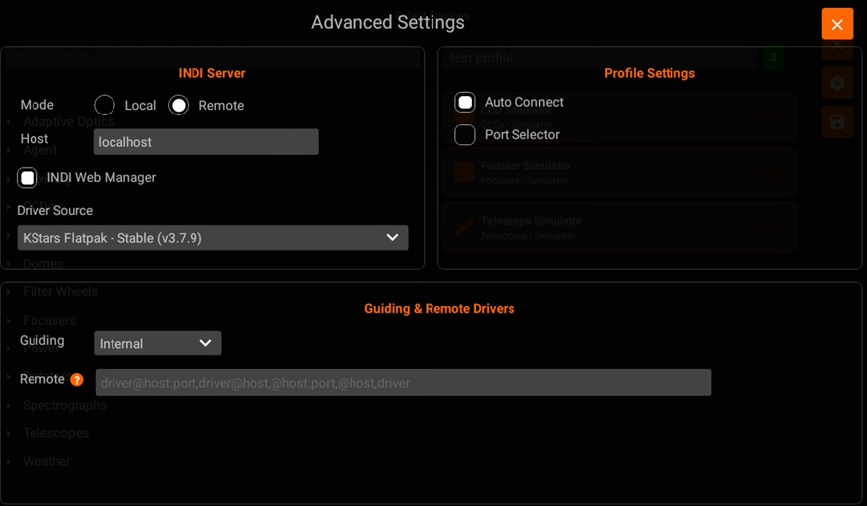Open the Guiding Internal dropdown

(158, 343)
